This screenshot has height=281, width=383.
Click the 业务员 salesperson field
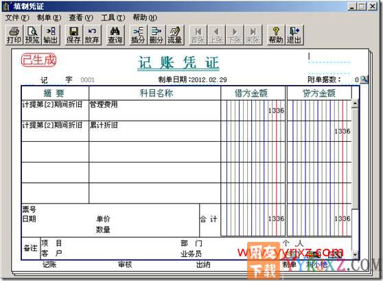click(x=191, y=254)
